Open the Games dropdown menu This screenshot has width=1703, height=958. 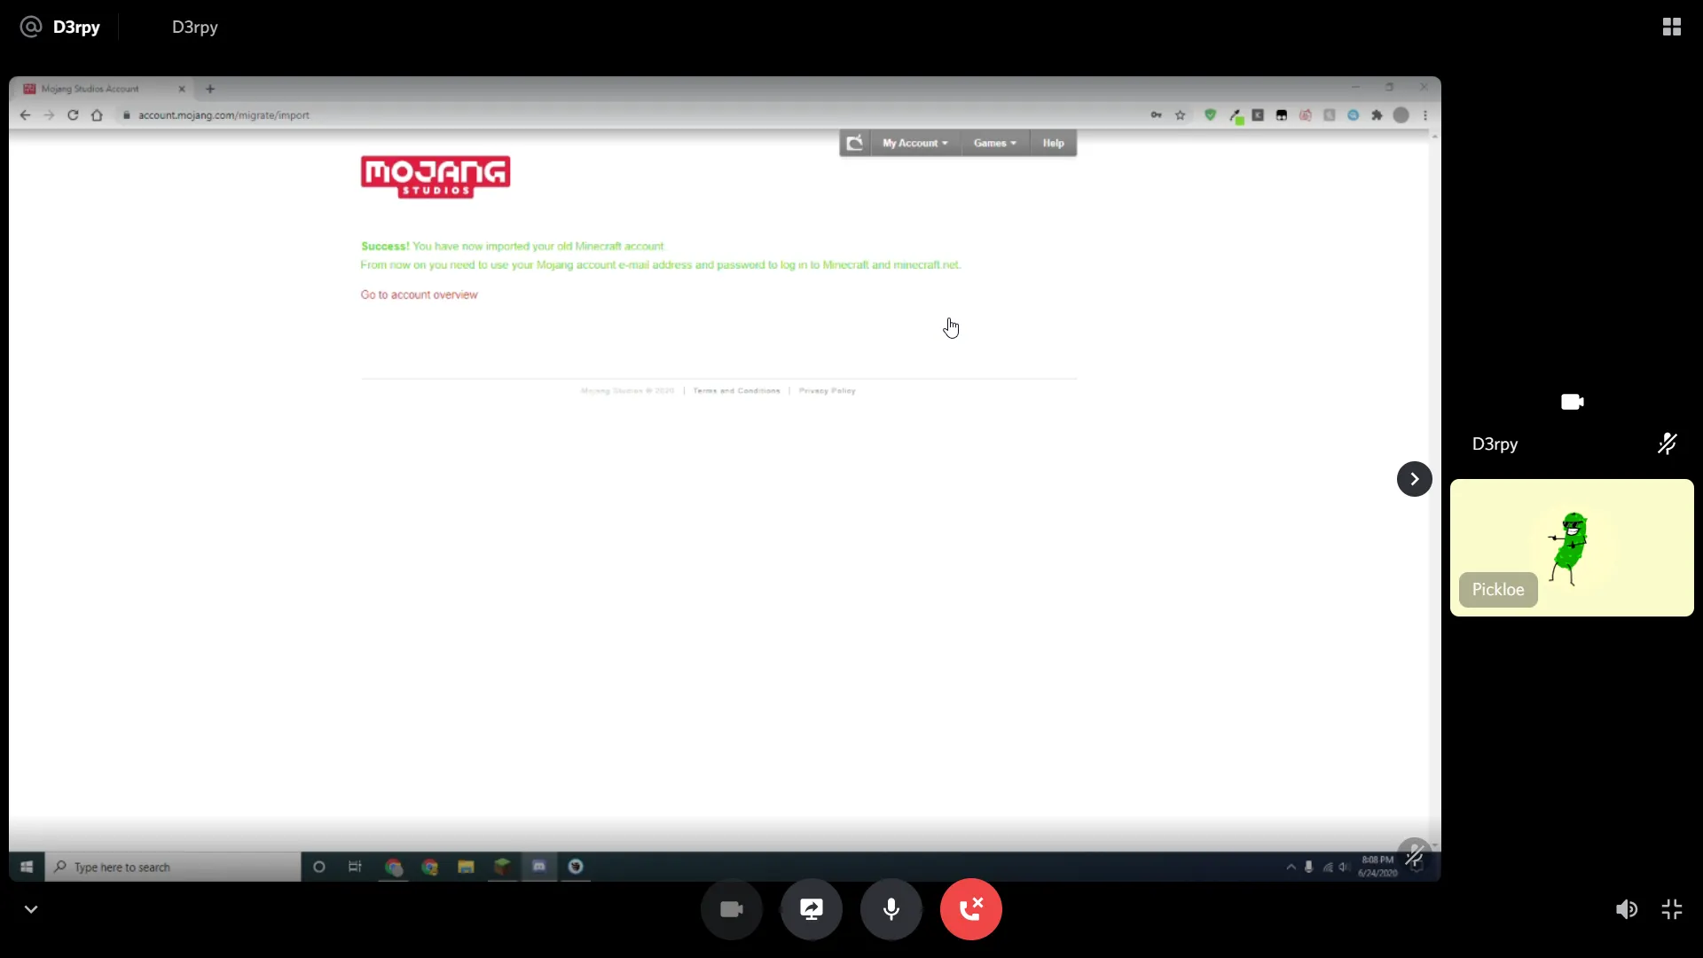pos(994,143)
